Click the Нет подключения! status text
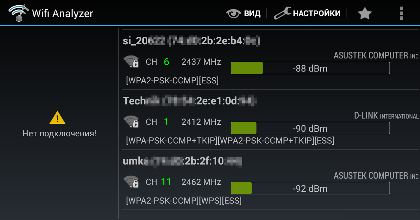The image size is (420, 220). (x=59, y=133)
